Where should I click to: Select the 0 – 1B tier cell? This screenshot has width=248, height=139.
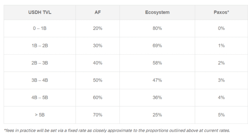tap(40, 28)
